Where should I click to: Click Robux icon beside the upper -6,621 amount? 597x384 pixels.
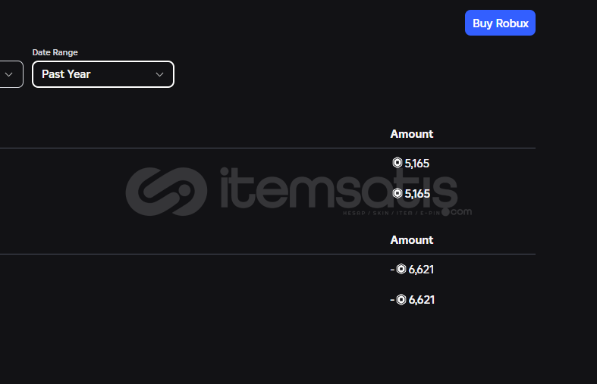click(401, 269)
